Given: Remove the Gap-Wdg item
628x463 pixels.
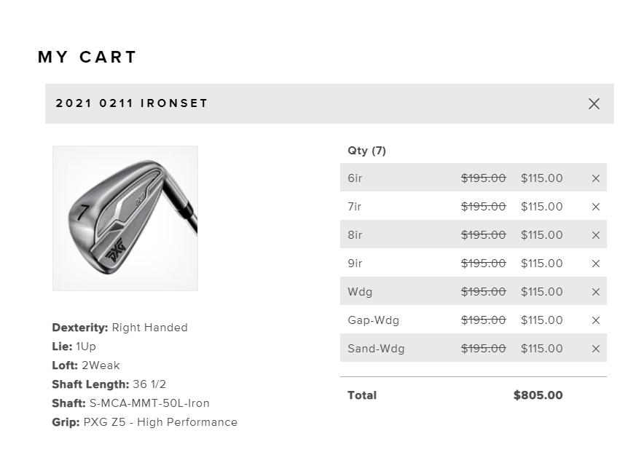Looking at the screenshot, I should click(x=595, y=320).
